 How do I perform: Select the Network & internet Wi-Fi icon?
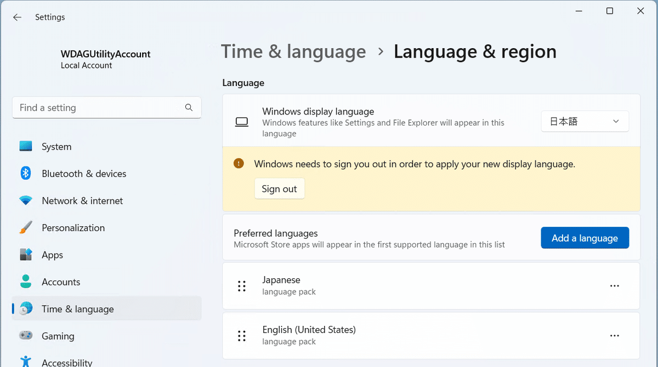point(26,201)
